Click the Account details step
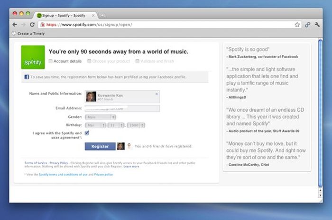This screenshot has width=332, height=220. tap(65, 61)
